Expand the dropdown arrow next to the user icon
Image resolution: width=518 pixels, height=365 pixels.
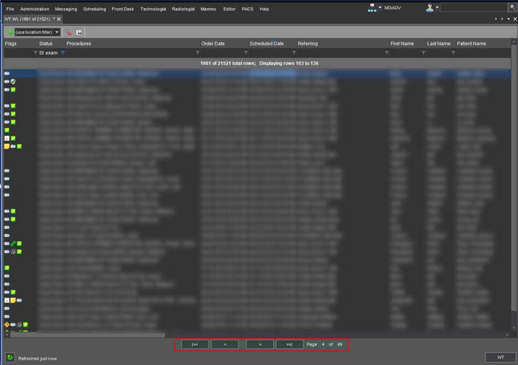[437, 8]
